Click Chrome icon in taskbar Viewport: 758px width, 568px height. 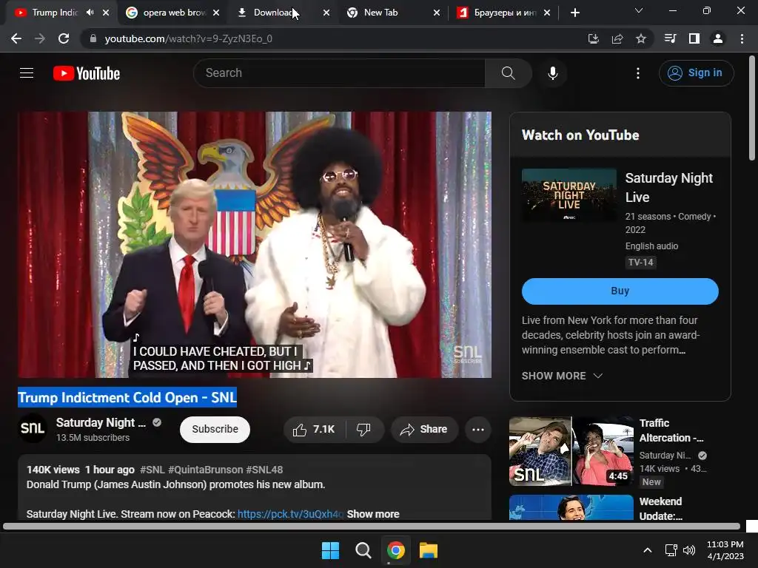pyautogui.click(x=395, y=550)
